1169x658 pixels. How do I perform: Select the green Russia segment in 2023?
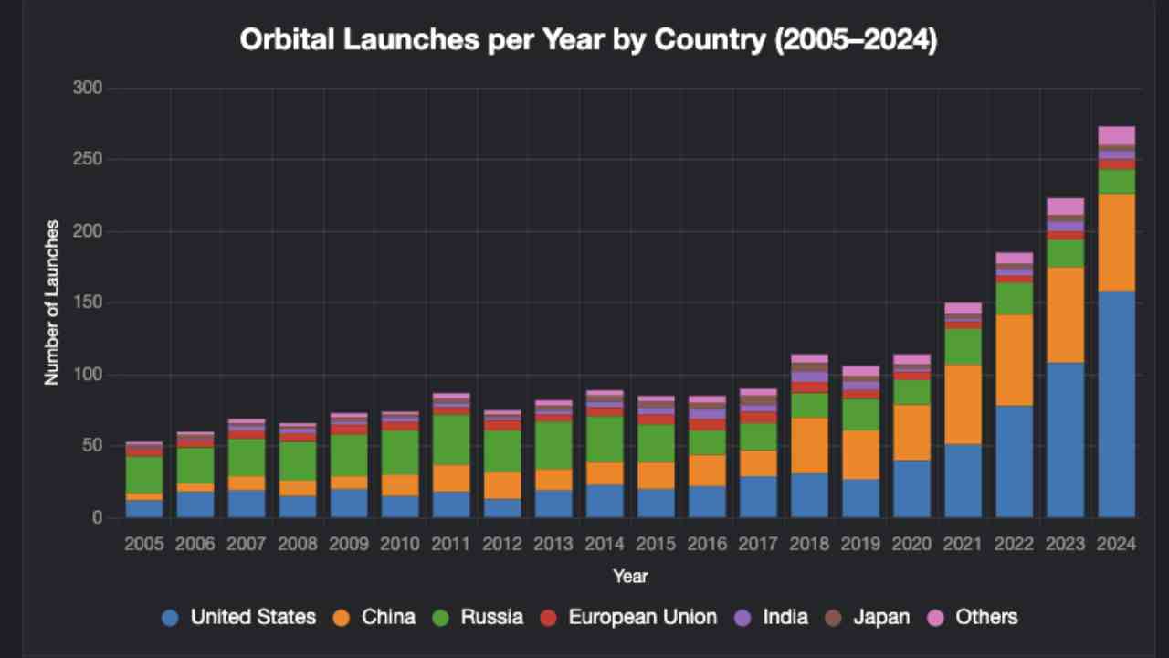(1065, 253)
